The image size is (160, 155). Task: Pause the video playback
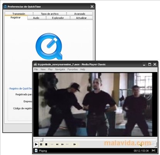tap(41, 144)
